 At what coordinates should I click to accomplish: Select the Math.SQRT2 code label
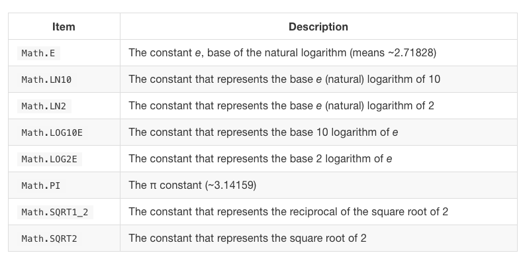[x=50, y=238]
